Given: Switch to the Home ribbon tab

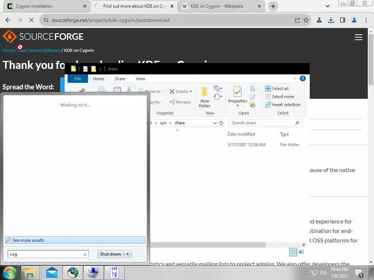Looking at the screenshot, I should click(99, 79).
